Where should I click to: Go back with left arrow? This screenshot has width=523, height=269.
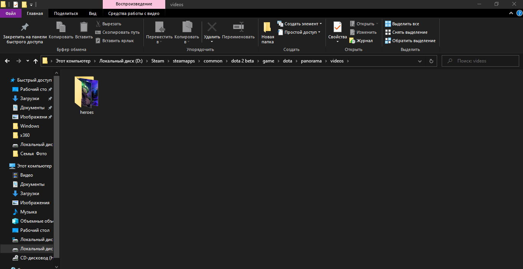pyautogui.click(x=7, y=61)
